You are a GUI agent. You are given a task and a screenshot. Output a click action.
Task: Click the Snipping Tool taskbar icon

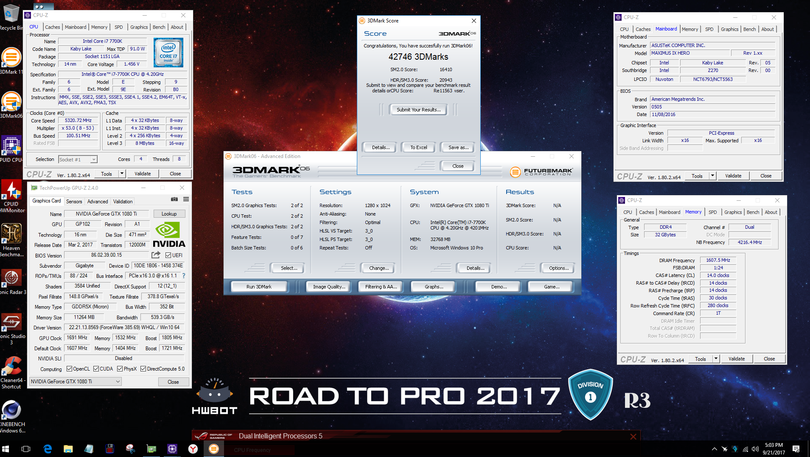click(130, 449)
